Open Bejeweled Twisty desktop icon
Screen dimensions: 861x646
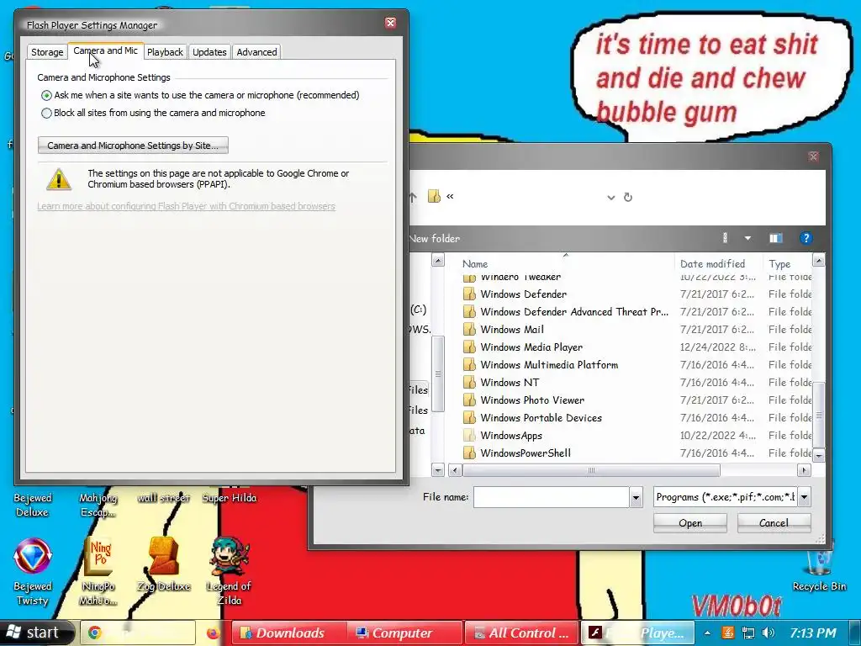click(33, 572)
